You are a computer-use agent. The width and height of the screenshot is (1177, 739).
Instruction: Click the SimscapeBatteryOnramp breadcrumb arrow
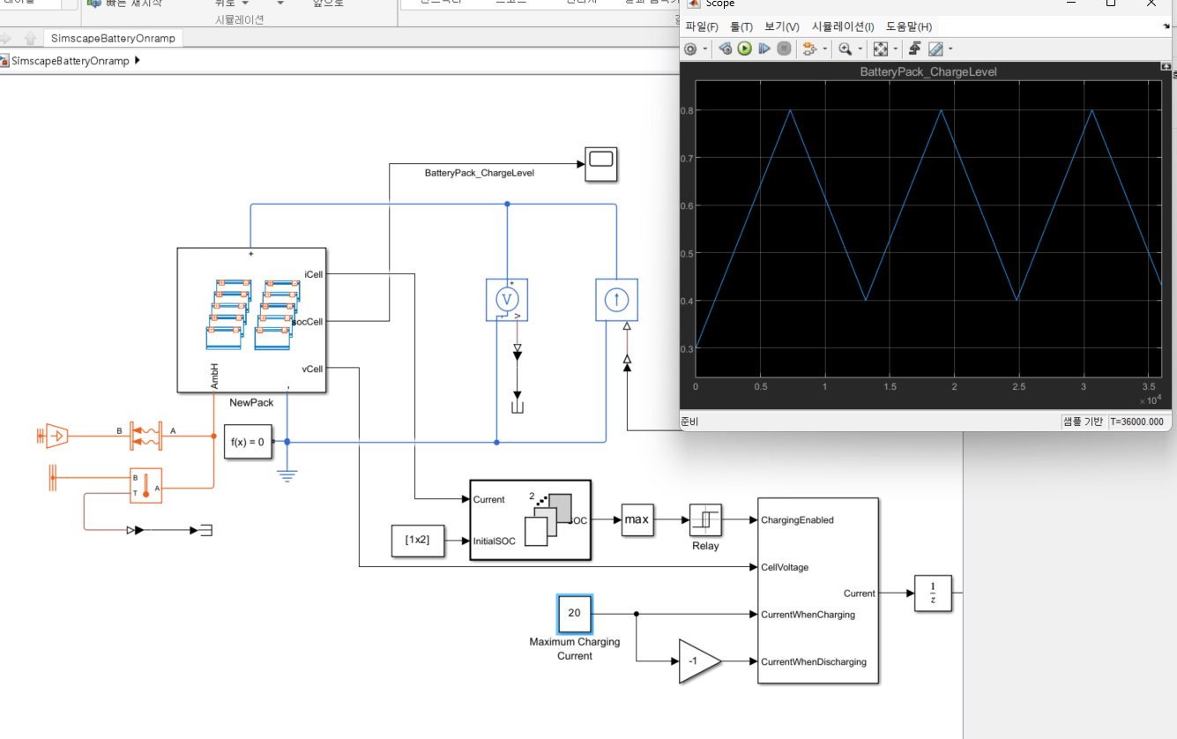click(x=137, y=61)
